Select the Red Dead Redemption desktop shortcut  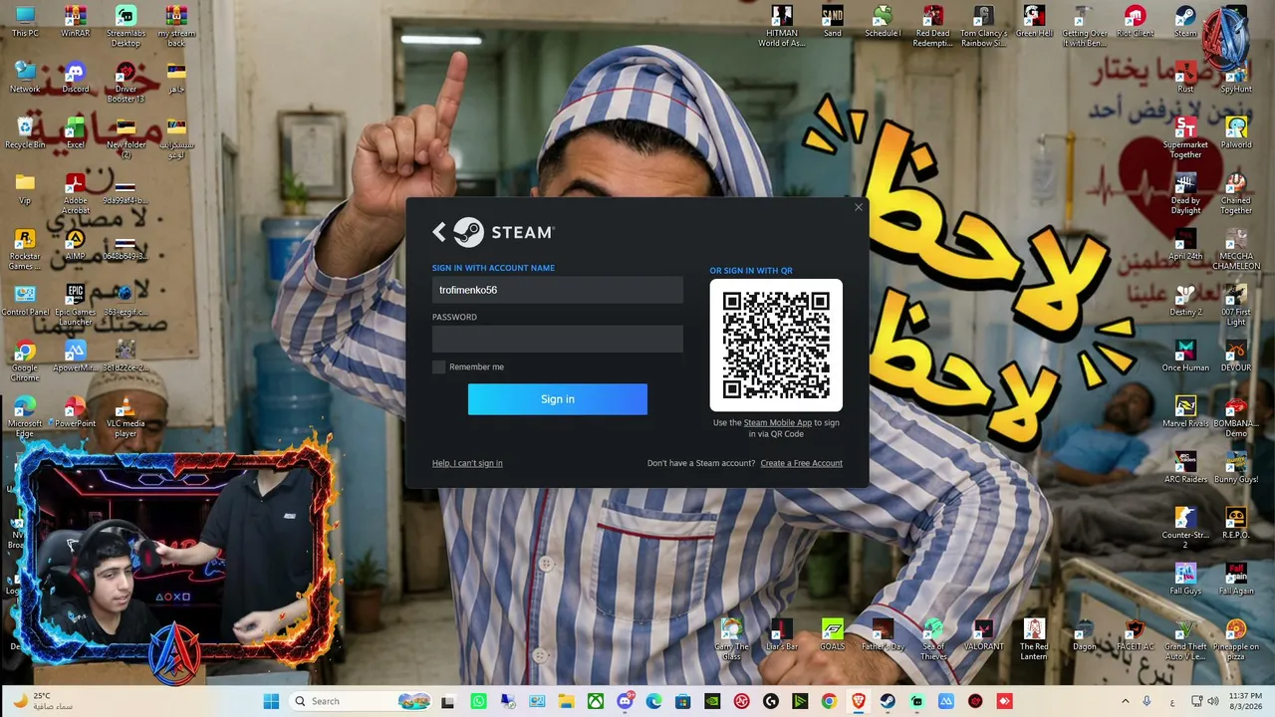pyautogui.click(x=932, y=26)
